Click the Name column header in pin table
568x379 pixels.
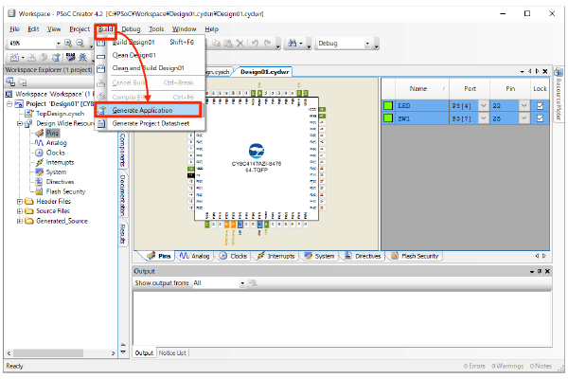417,87
